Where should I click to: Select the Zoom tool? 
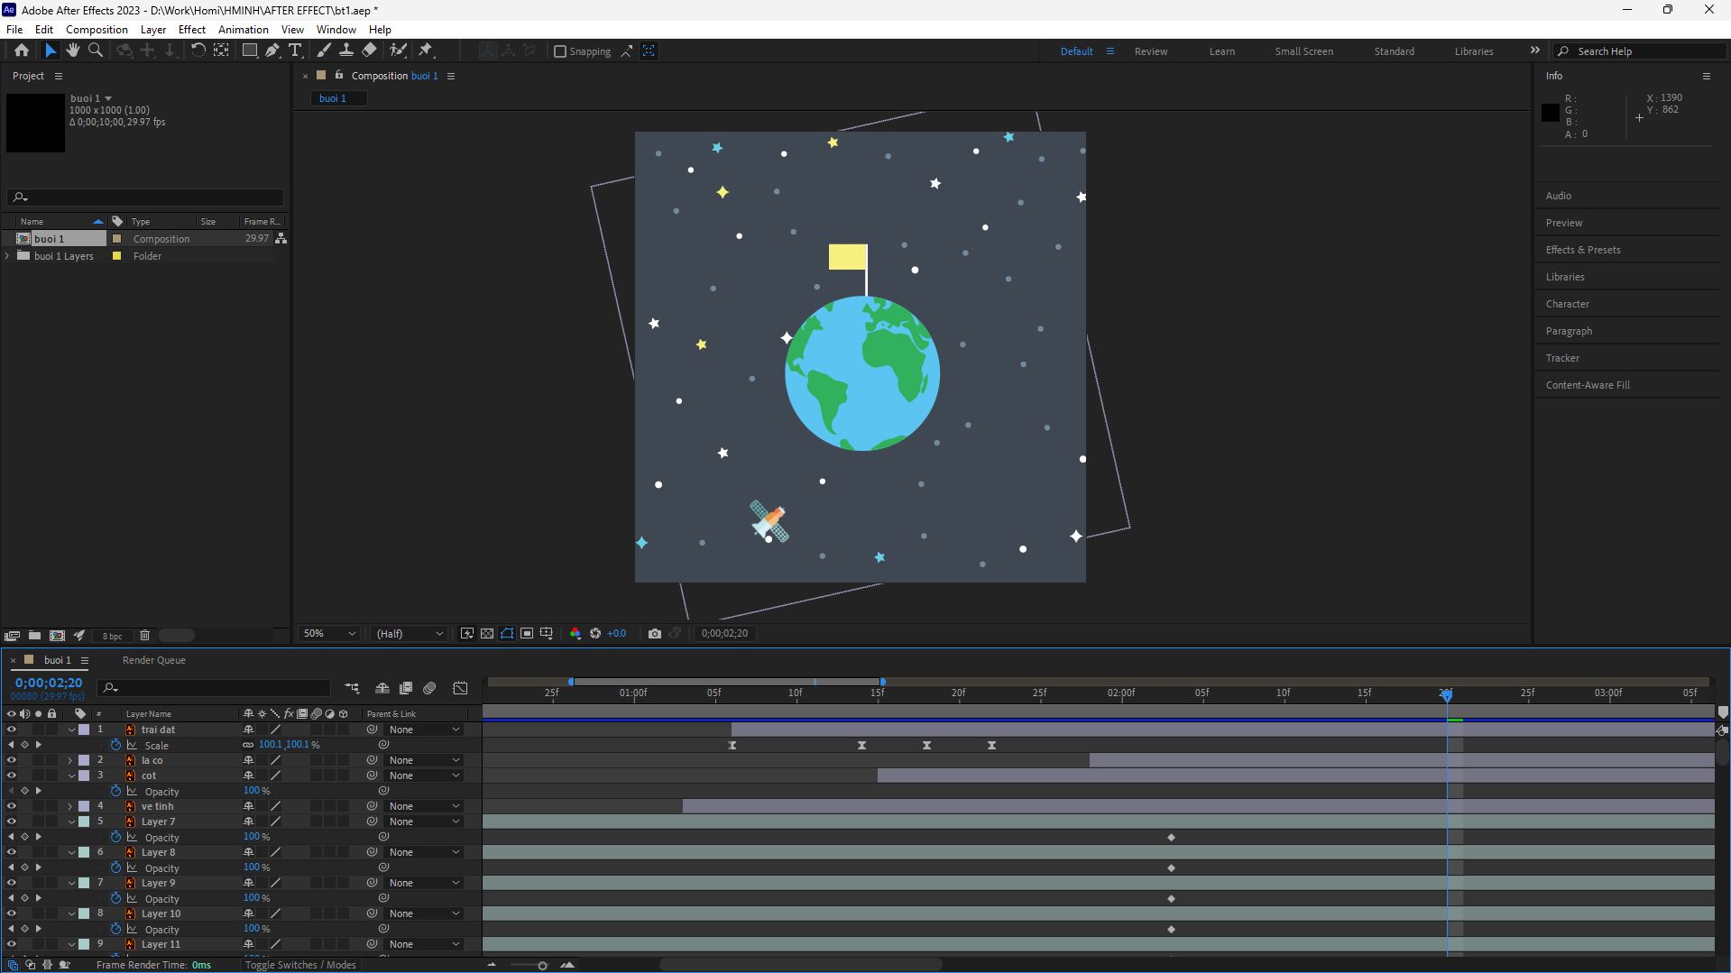tap(96, 51)
